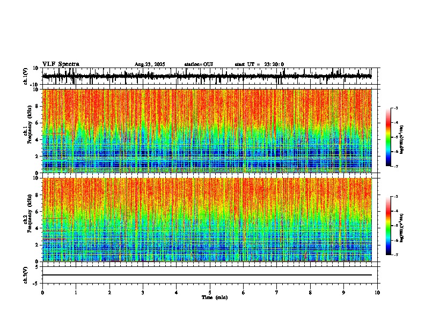425x328 pixels.
Task: Click the flat ch.3 voltage trace
Action: pos(207,275)
